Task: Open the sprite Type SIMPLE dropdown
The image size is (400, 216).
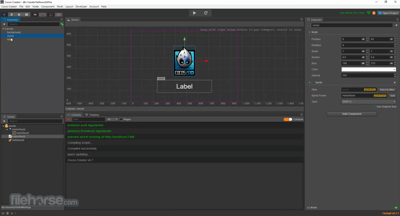Action: (x=369, y=101)
